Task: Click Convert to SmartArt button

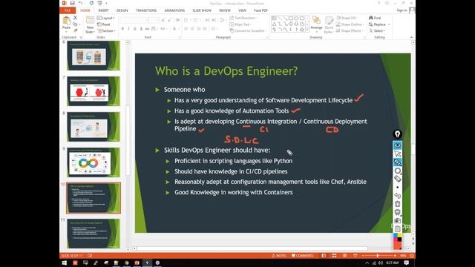Action: pyautogui.click(x=248, y=31)
